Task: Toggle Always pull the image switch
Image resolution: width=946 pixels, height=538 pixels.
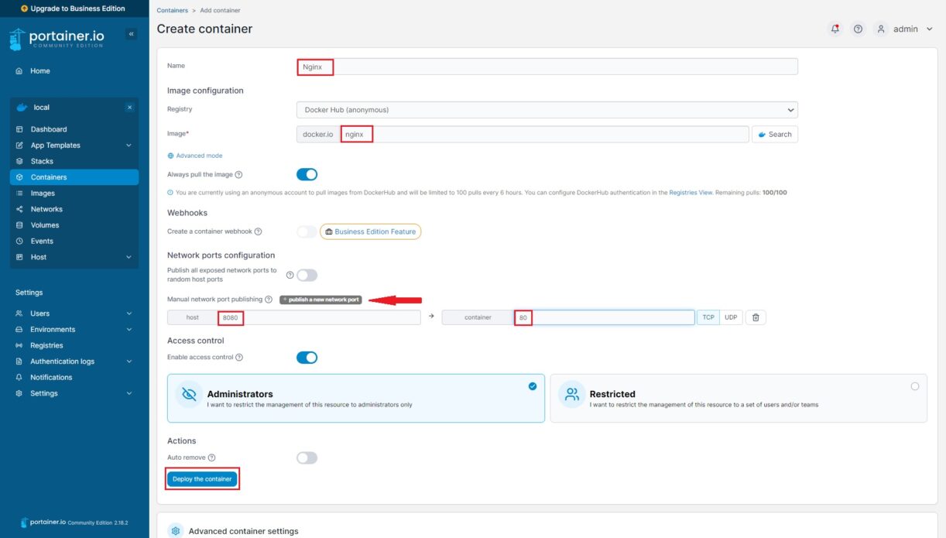Action: pyautogui.click(x=307, y=175)
